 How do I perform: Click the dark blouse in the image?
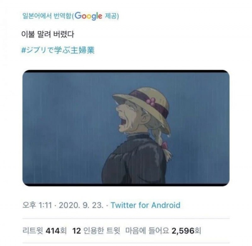[x=133, y=160]
